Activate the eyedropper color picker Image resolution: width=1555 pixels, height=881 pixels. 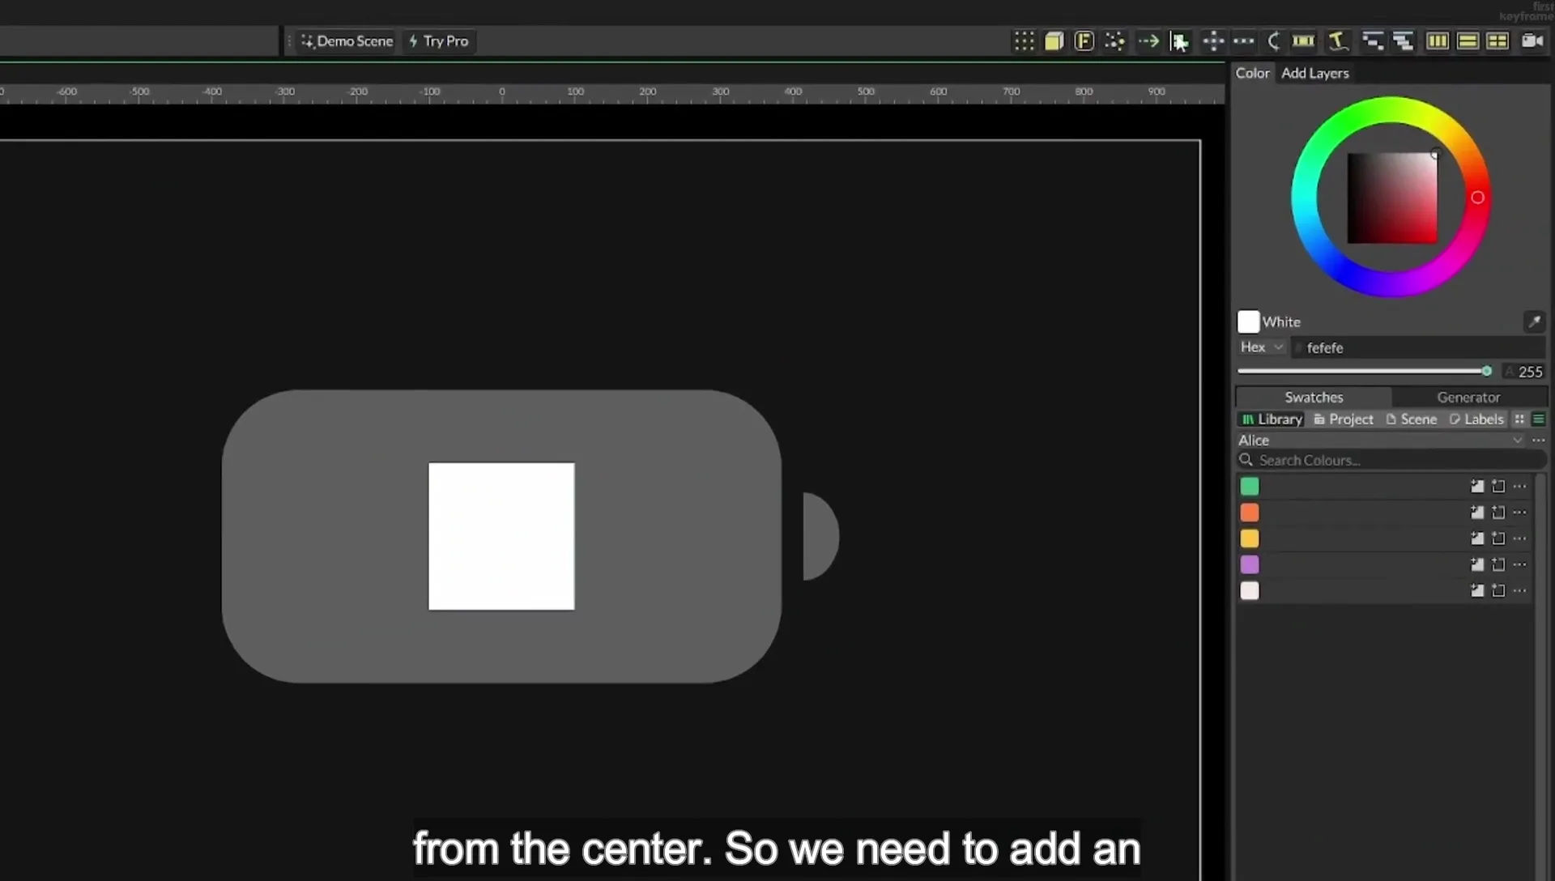coord(1534,321)
